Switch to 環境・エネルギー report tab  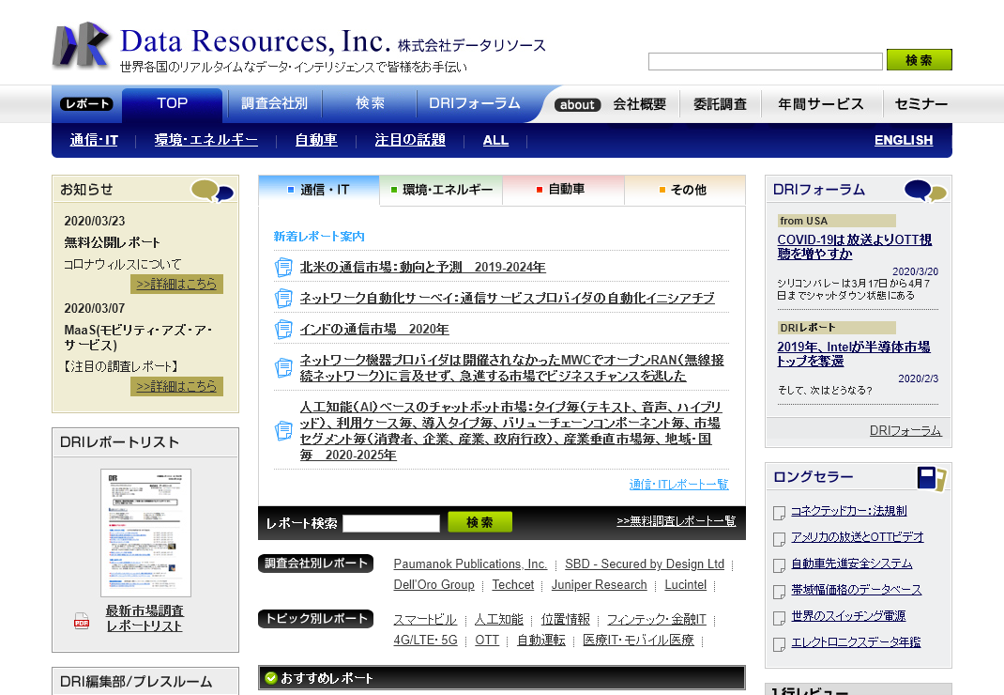pos(441,190)
